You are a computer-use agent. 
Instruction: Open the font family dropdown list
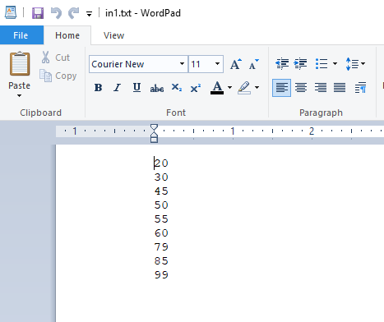[182, 64]
